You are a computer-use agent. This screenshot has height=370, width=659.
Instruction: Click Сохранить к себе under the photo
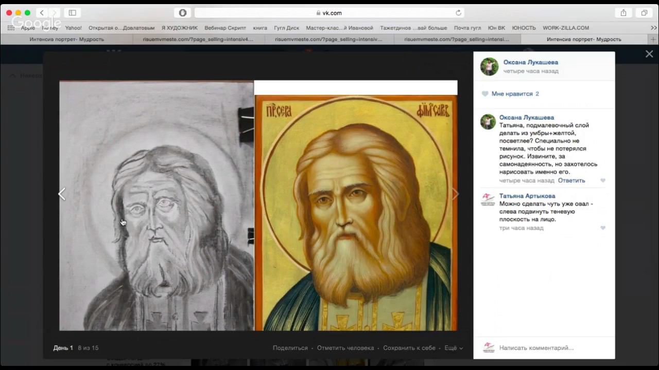tap(409, 348)
